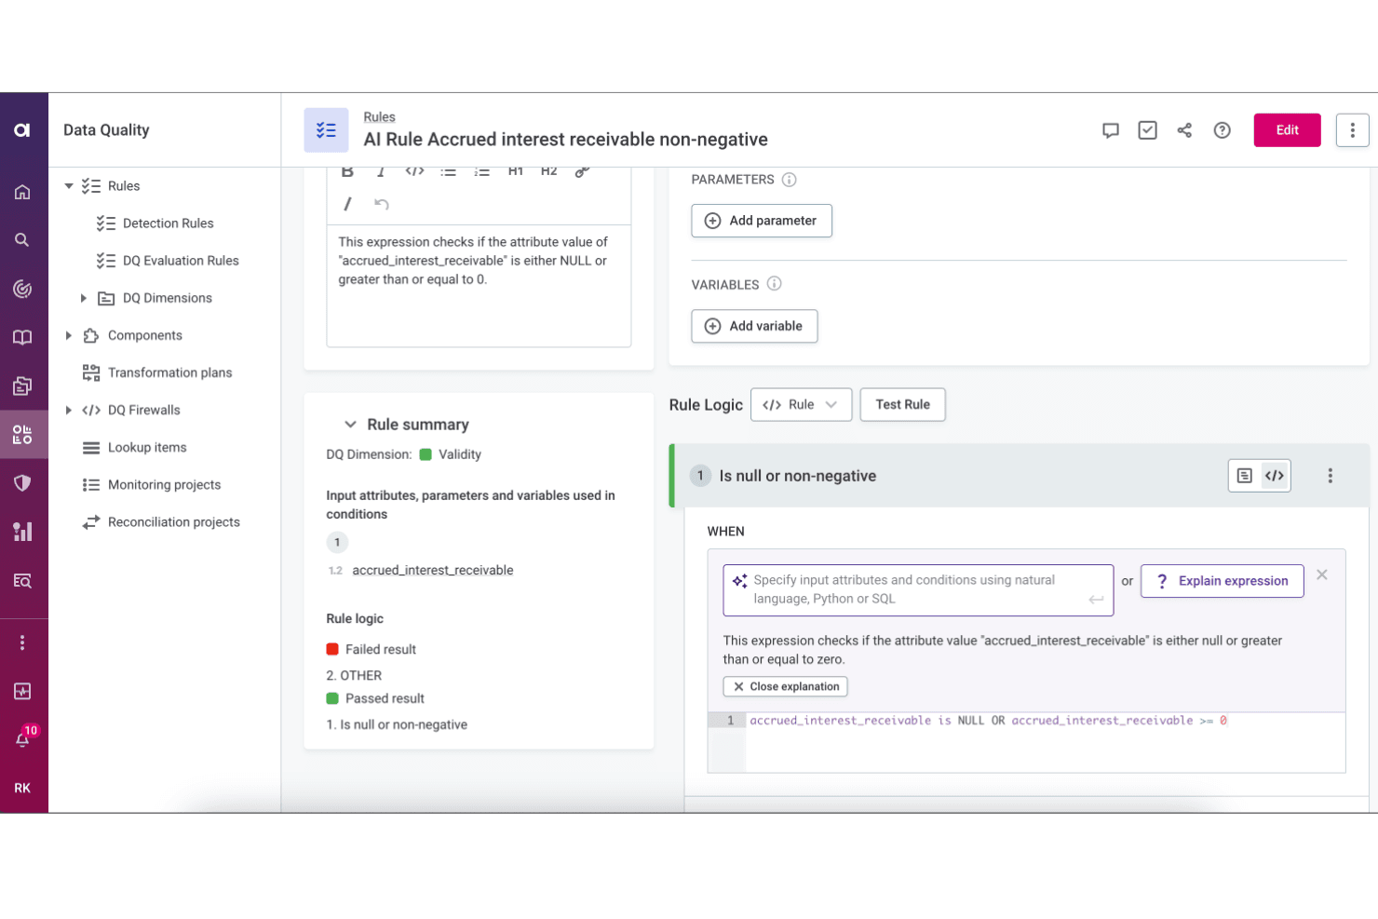Switch the rule condition to code view

coord(1275,476)
